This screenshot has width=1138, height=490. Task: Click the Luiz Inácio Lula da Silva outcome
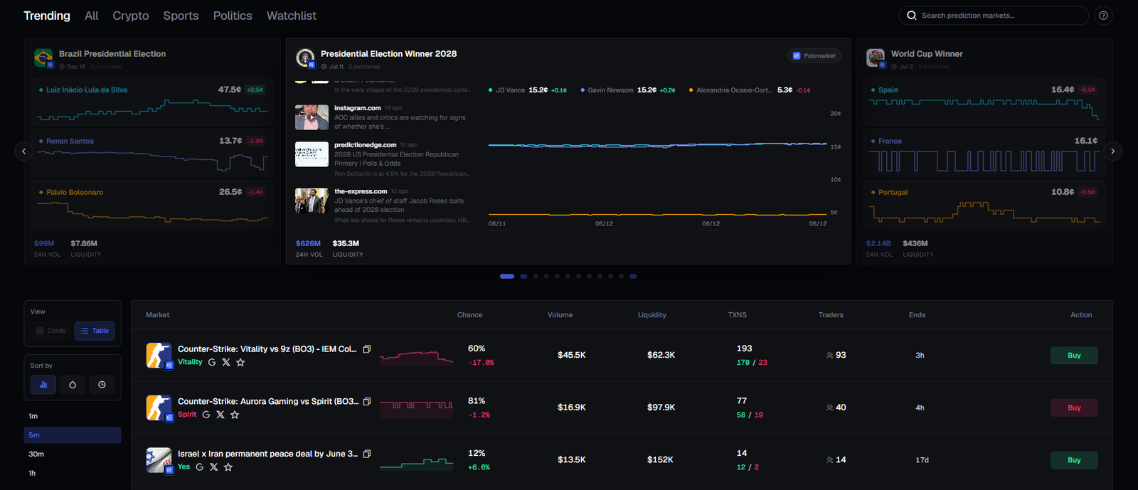click(x=151, y=103)
